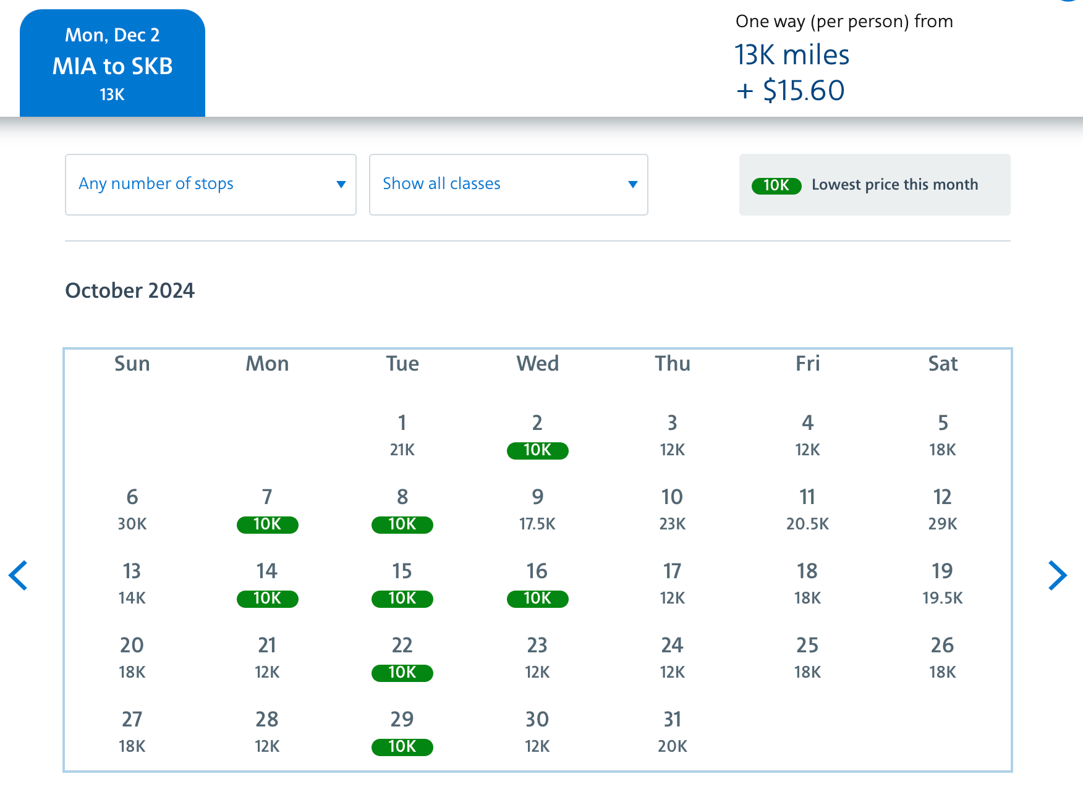
Task: Pick October 22 lowest price date
Action: (x=402, y=659)
